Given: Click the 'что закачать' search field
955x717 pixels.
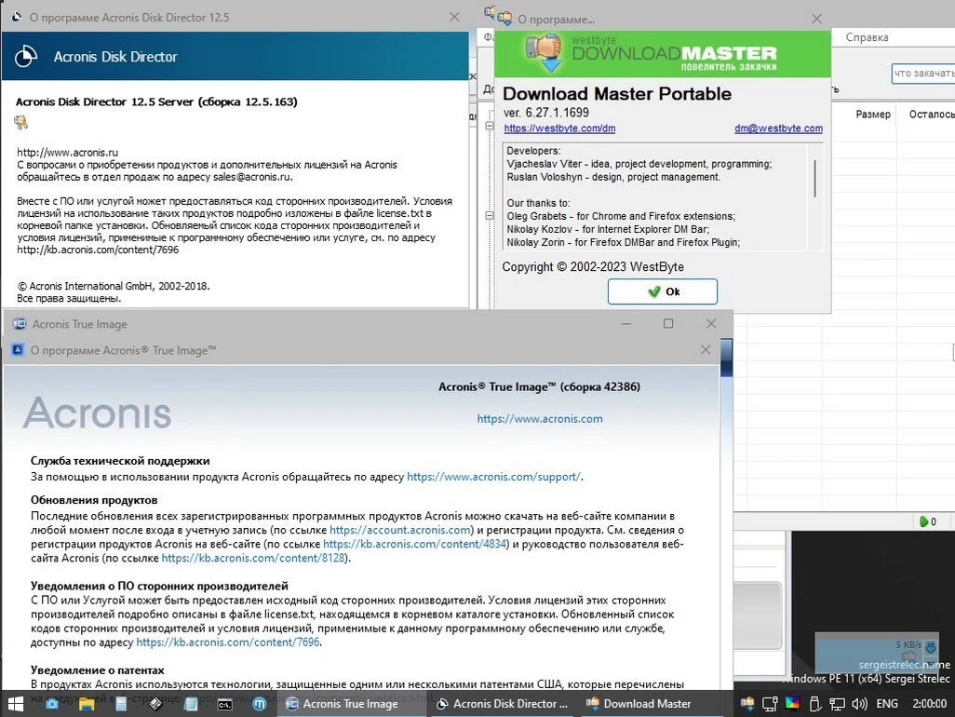Looking at the screenshot, I should point(921,74).
